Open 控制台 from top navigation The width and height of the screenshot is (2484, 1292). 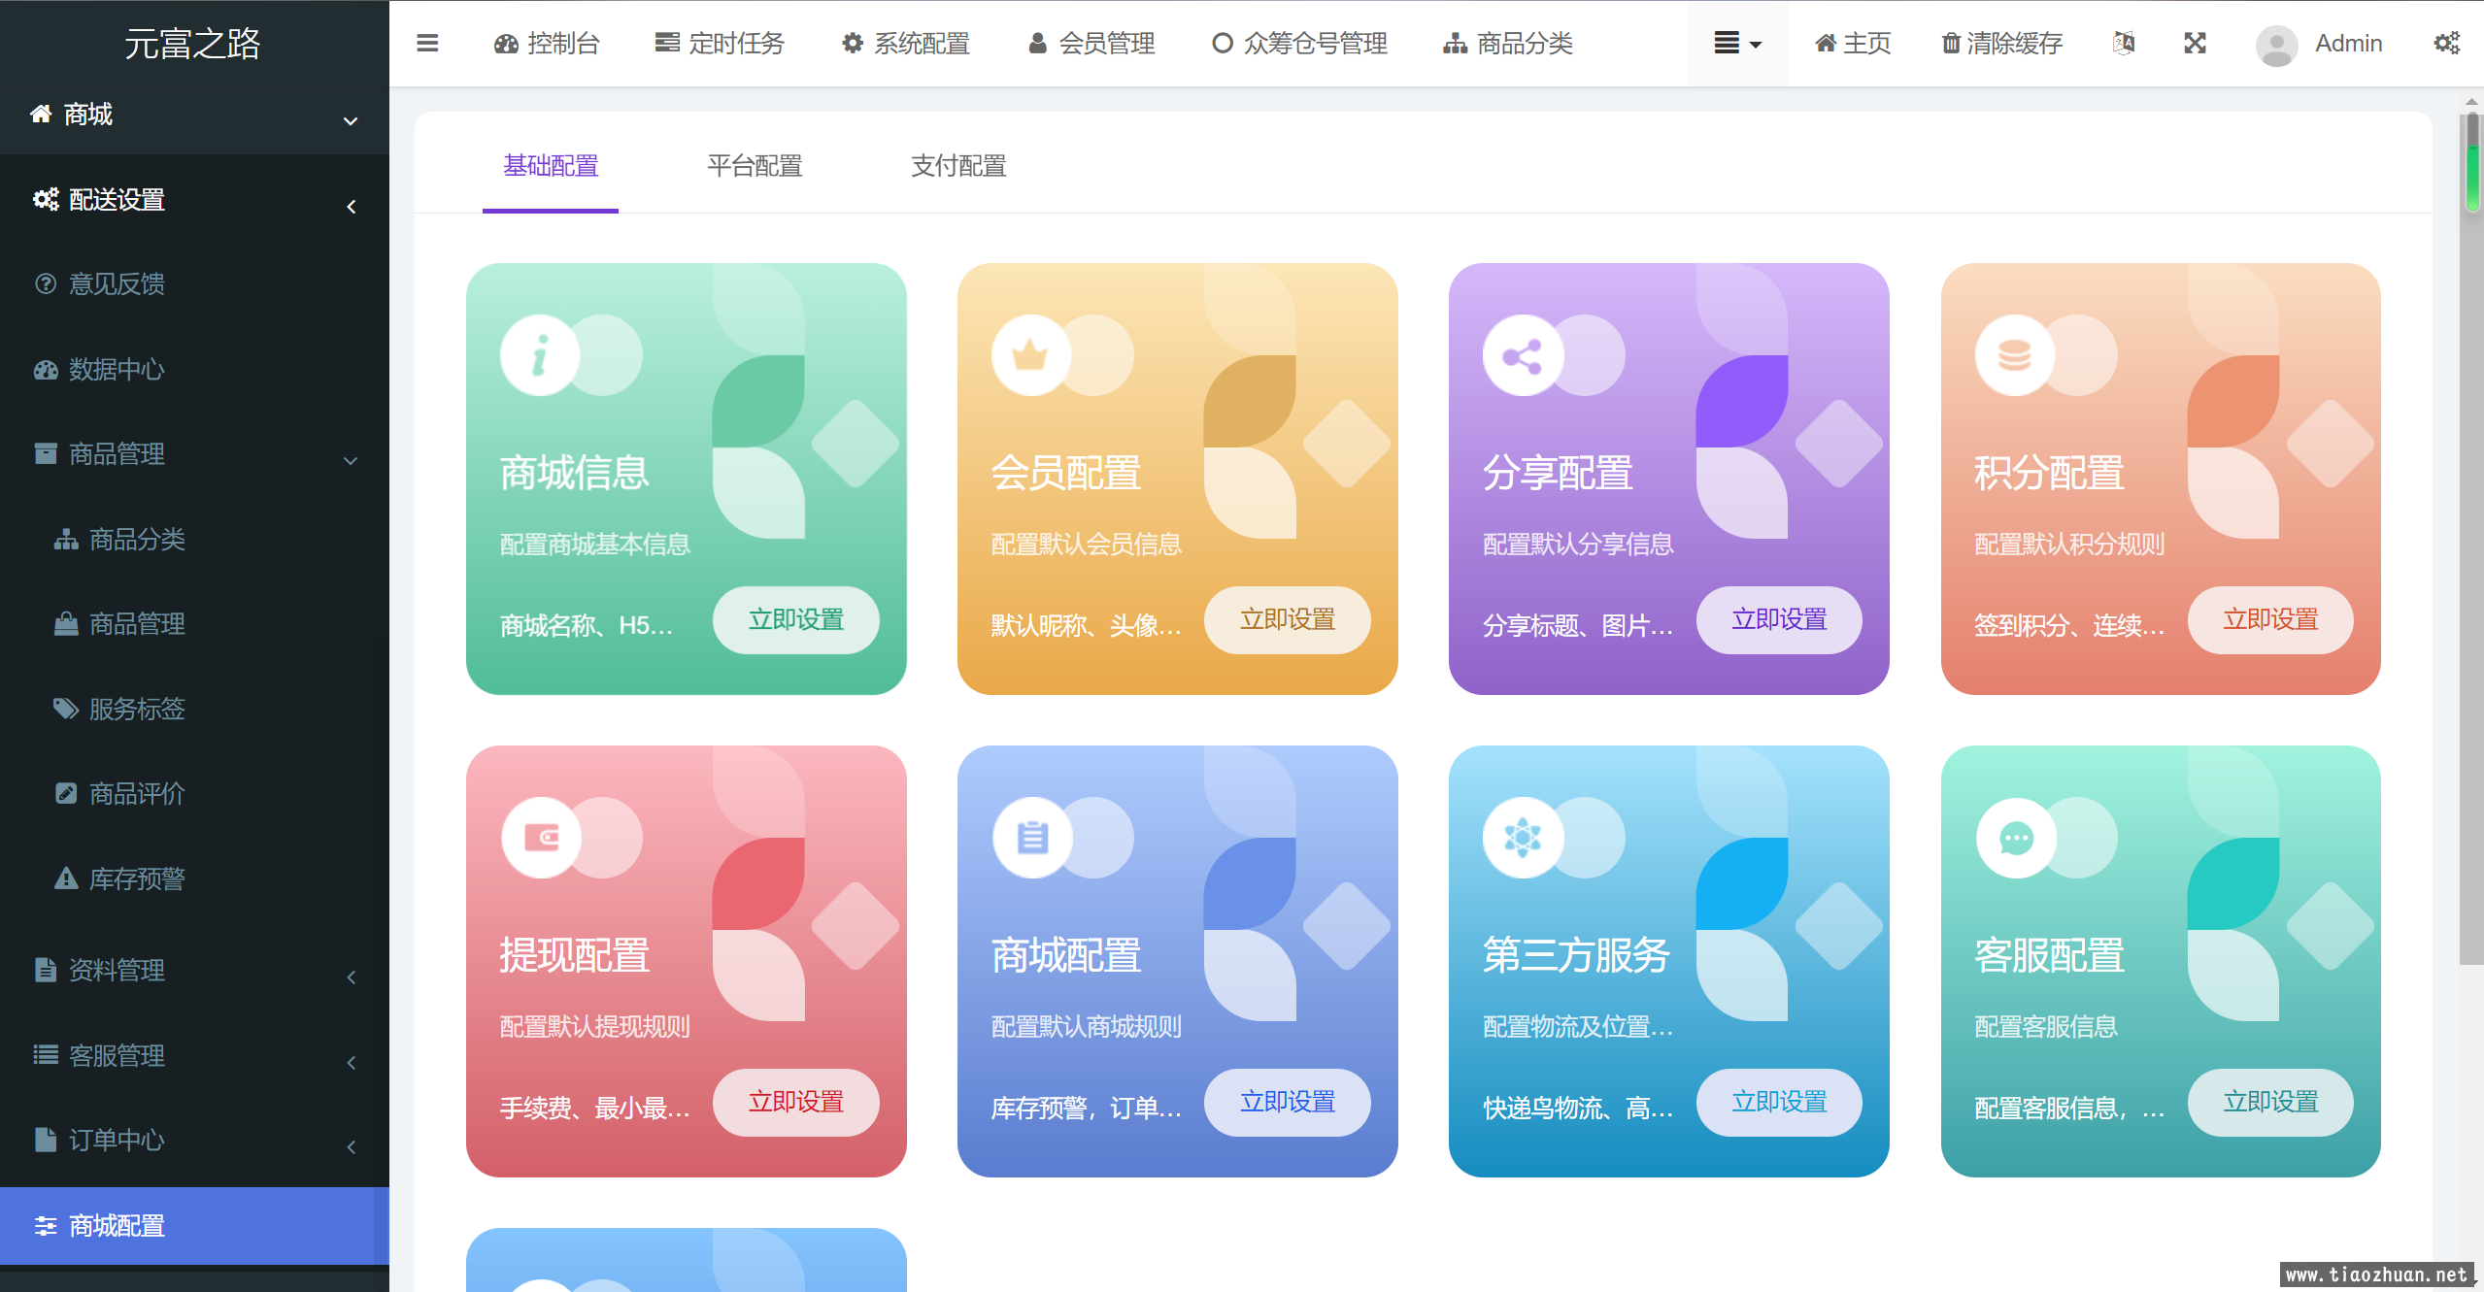(547, 44)
